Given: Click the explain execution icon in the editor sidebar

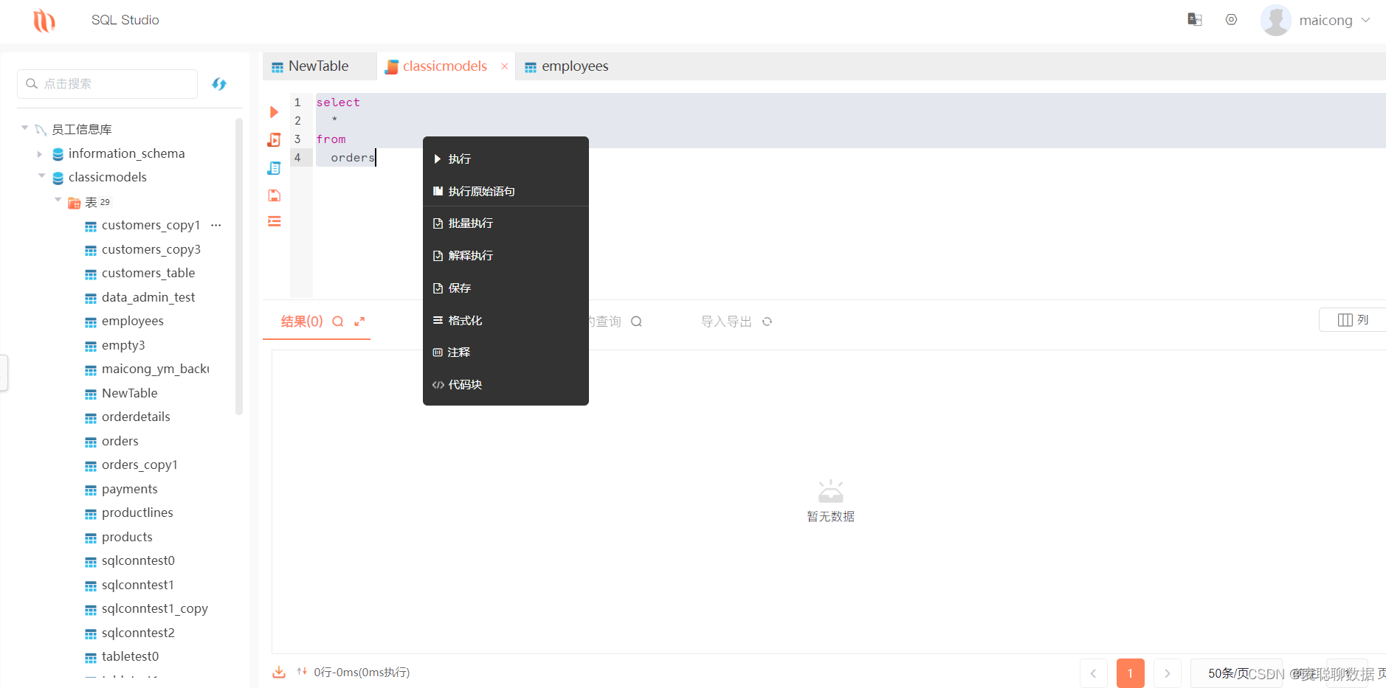Looking at the screenshot, I should 274,168.
